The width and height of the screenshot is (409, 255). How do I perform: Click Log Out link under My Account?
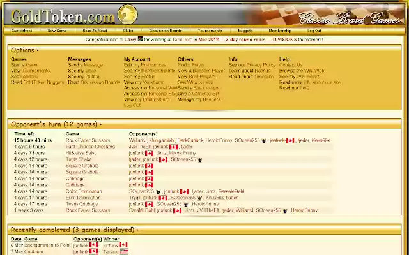click(x=132, y=105)
